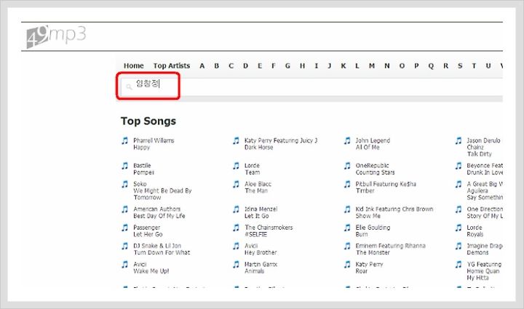524x309 pixels.
Task: Click music note icon beside DJ Snake
Action: [124, 246]
